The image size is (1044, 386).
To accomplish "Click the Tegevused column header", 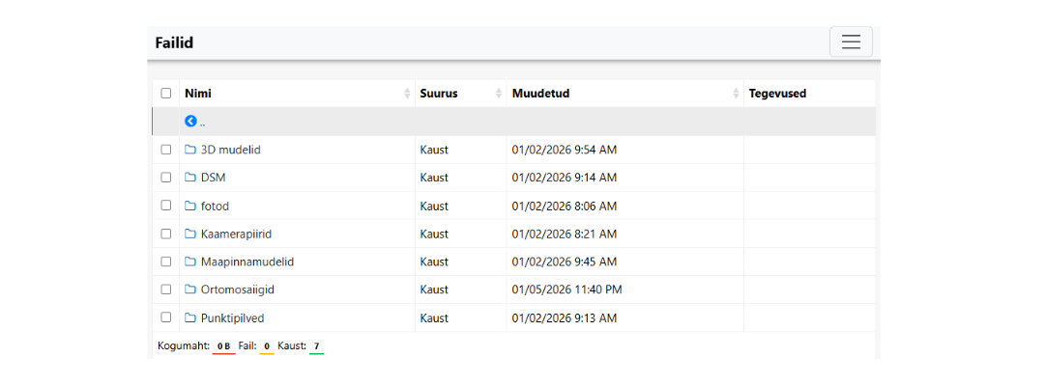I will pyautogui.click(x=777, y=94).
